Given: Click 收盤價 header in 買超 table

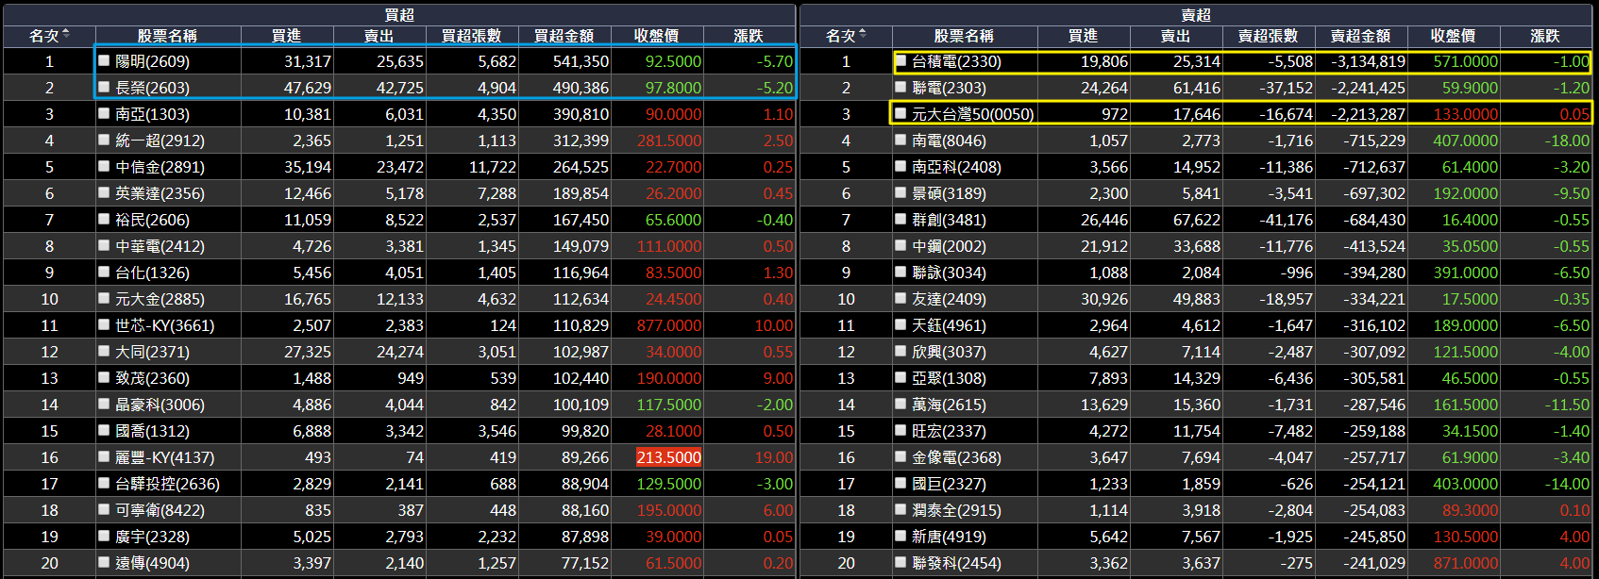Looking at the screenshot, I should tap(657, 36).
